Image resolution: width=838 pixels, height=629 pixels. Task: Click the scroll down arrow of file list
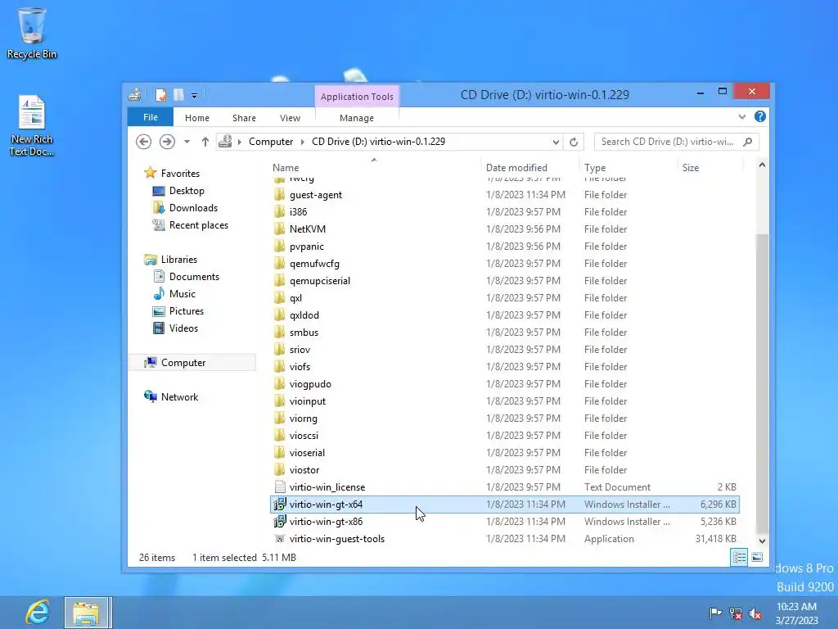[x=762, y=541]
